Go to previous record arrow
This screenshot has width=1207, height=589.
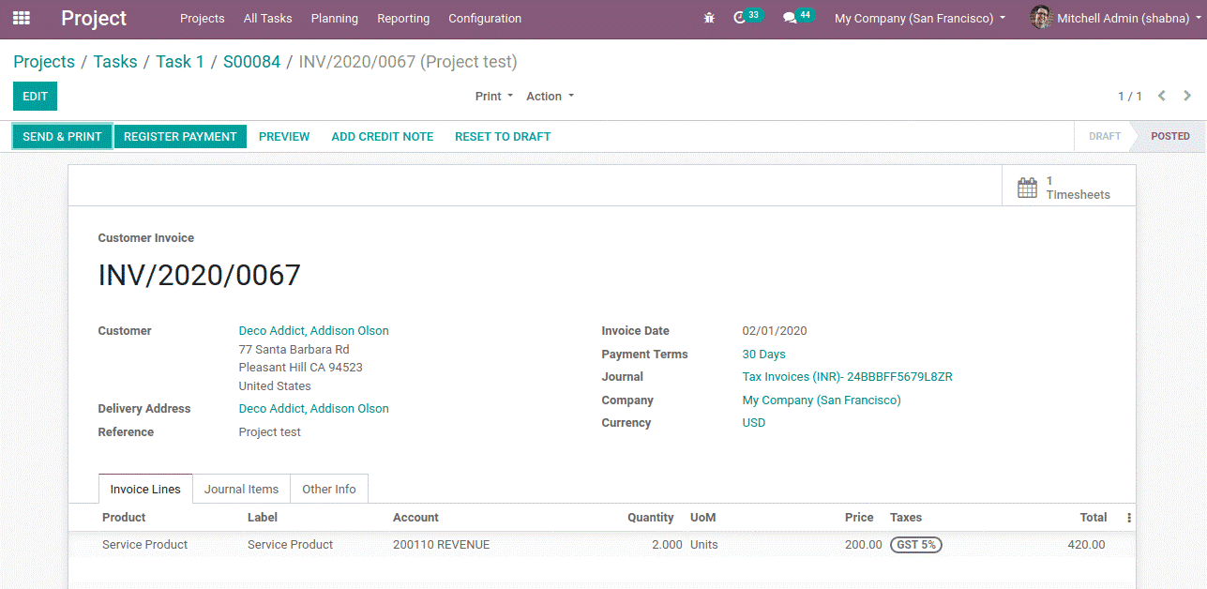[x=1162, y=96]
